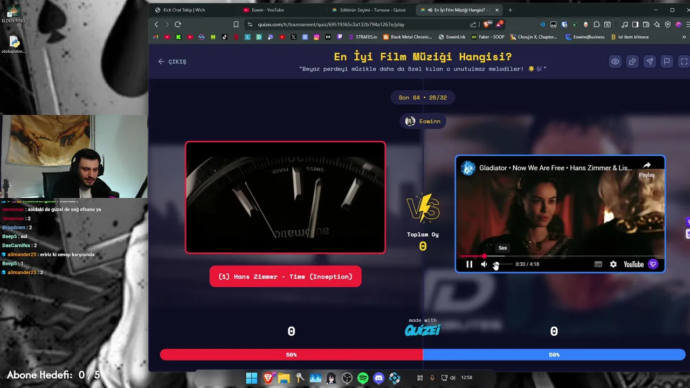690x388 pixels.
Task: Click the YouTube channel avatar on video
Action: pos(468,168)
